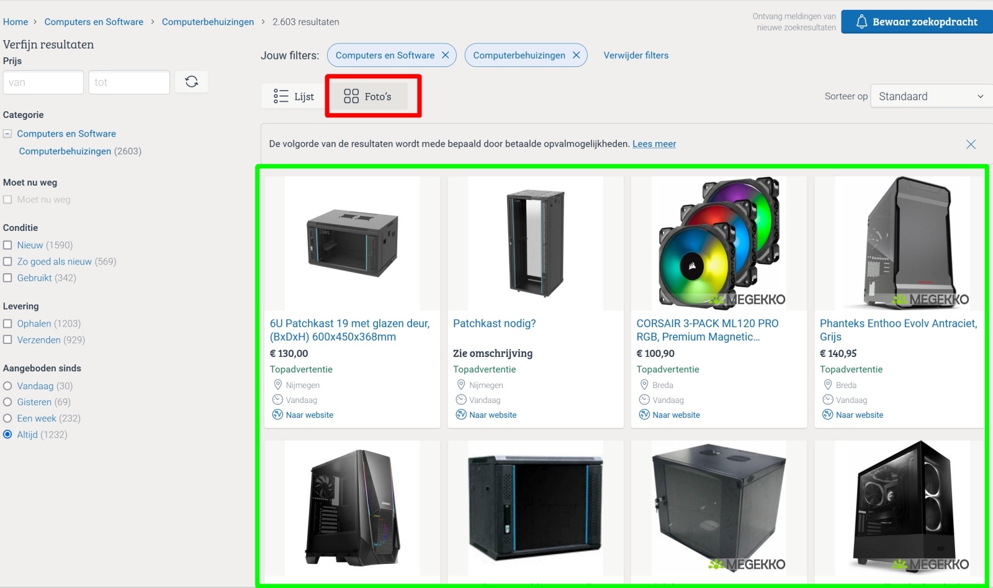Image resolution: width=993 pixels, height=588 pixels.
Task: Switch to the Lijst view
Action: click(294, 96)
